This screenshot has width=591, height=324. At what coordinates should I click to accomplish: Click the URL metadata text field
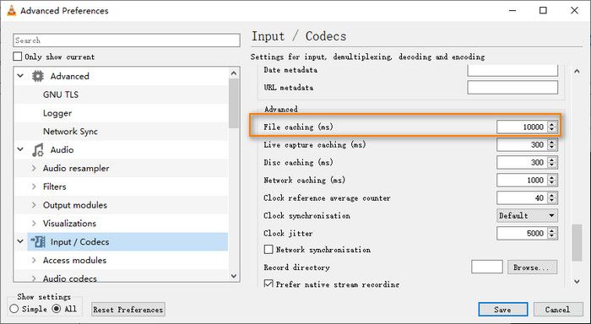point(512,88)
